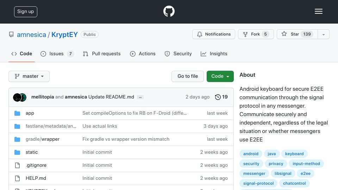Click the About heading

247,75
